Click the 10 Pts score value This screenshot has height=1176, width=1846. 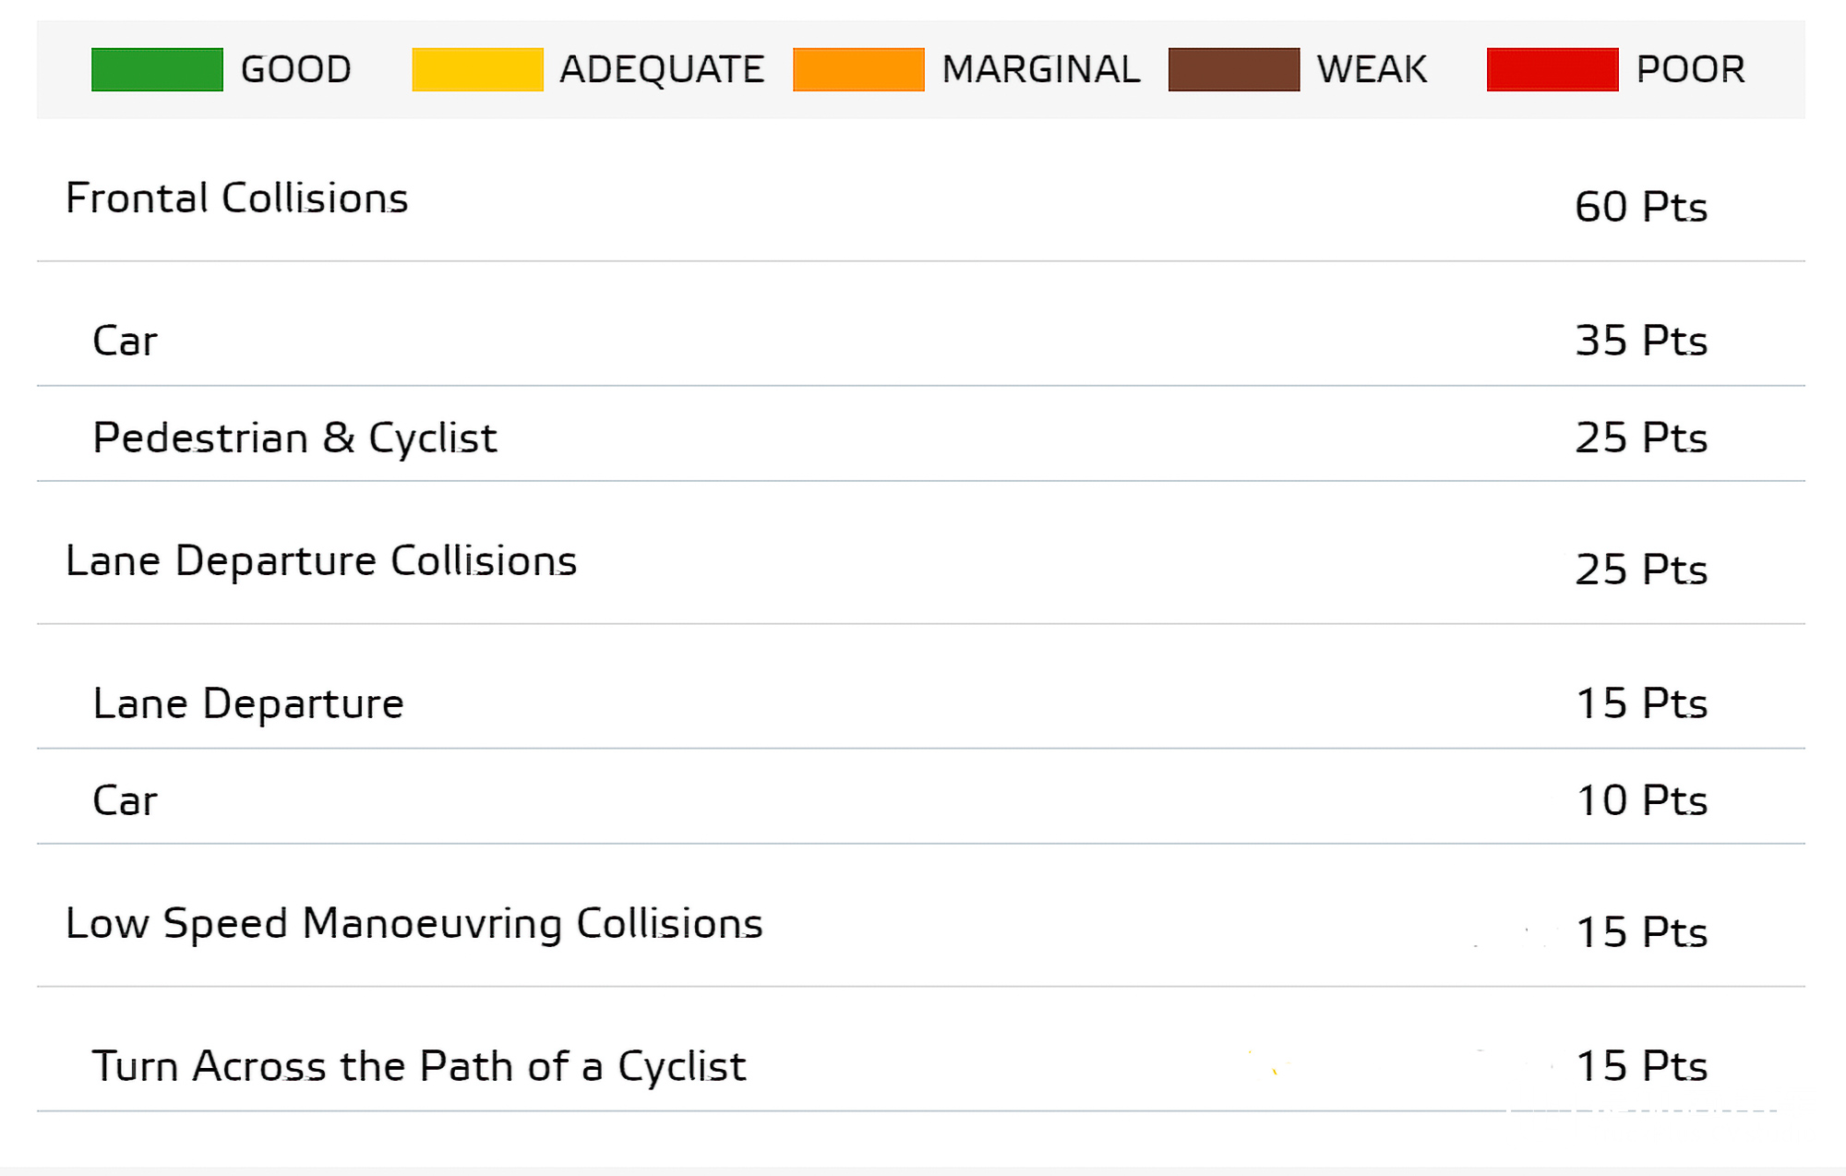1641,800
